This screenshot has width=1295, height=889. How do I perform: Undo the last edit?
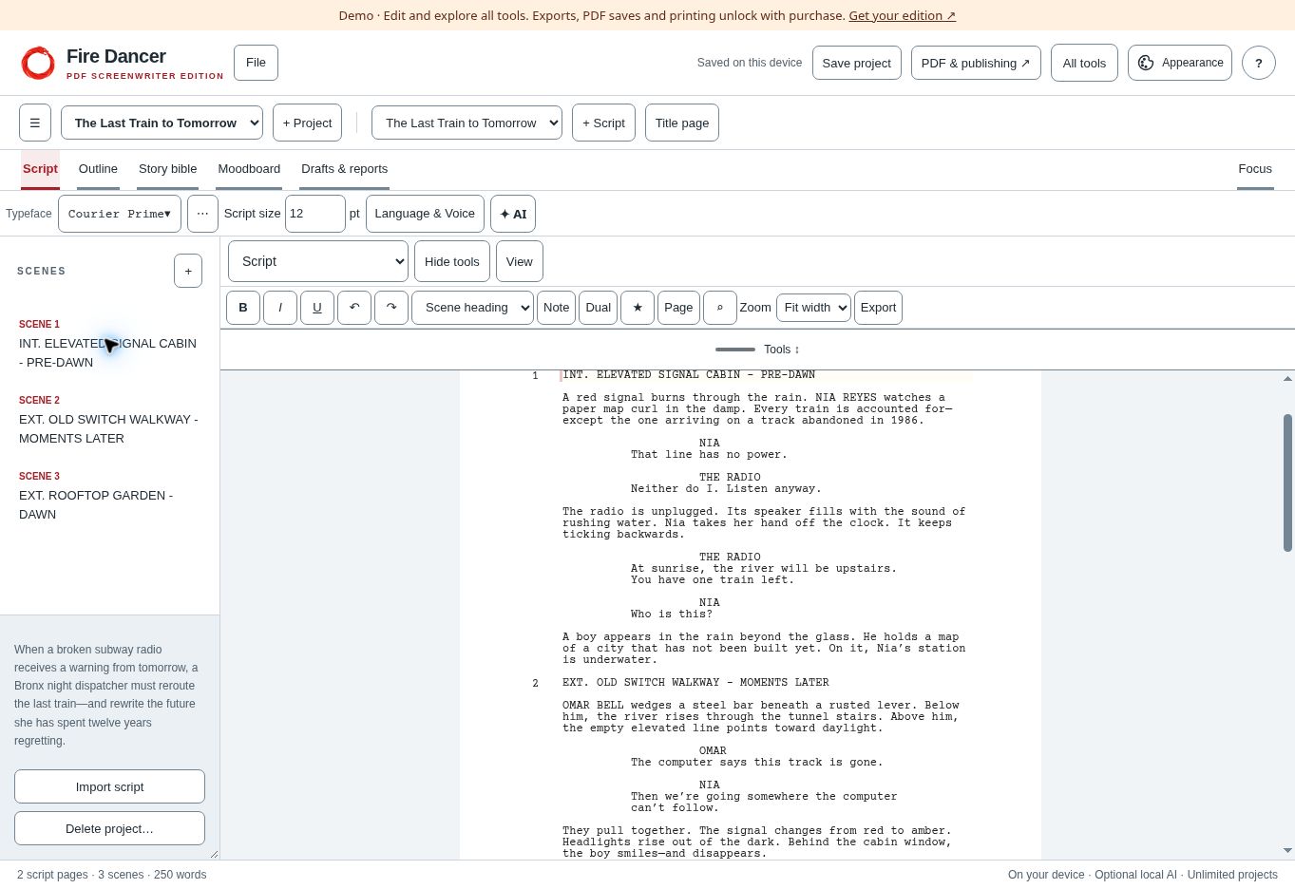pos(354,308)
